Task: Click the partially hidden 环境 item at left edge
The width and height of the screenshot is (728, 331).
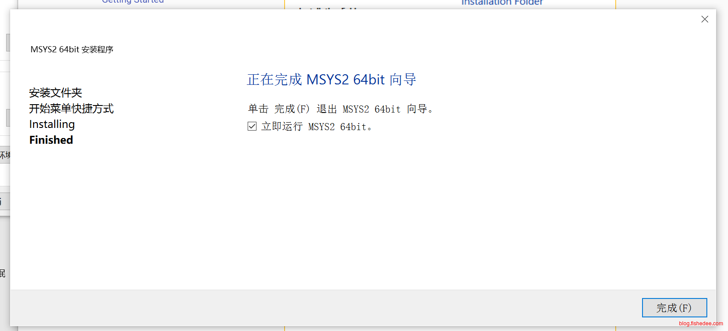Action: click(x=5, y=155)
